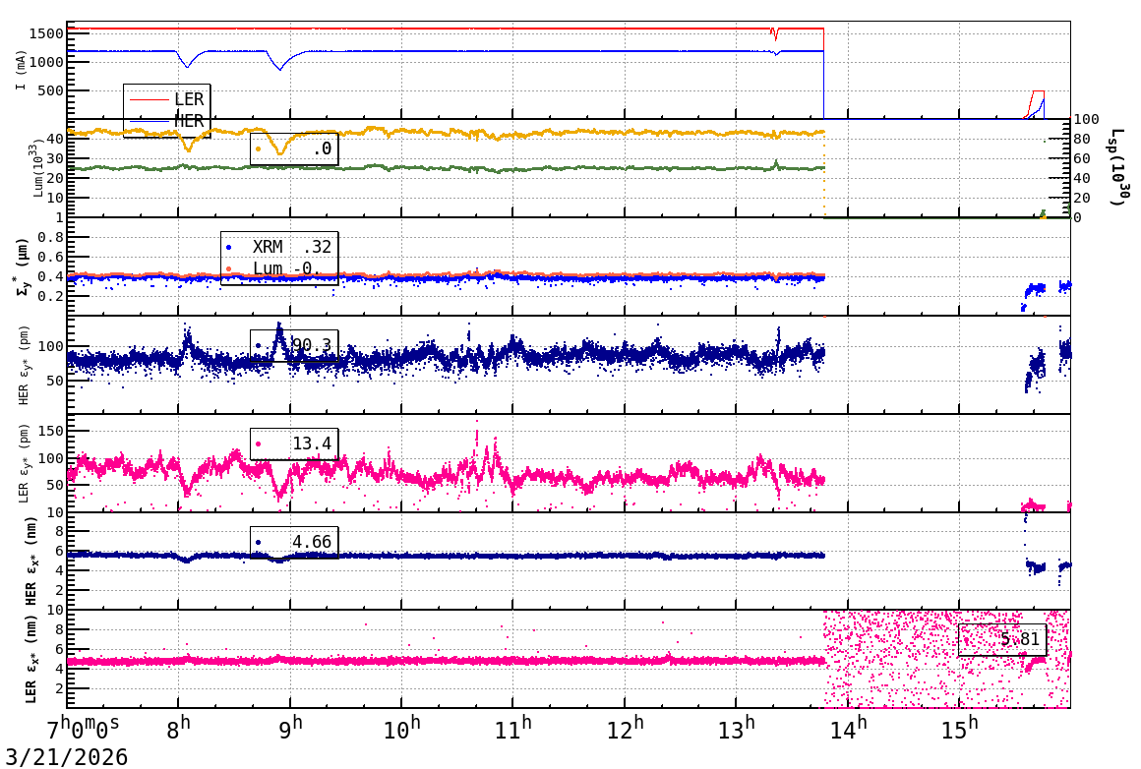Click the 1500 tick on current axis
1141x769 pixels.
pyautogui.click(x=46, y=33)
